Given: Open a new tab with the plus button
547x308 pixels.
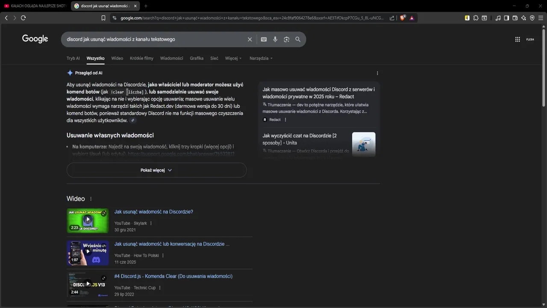Looking at the screenshot, I should coord(146,6).
